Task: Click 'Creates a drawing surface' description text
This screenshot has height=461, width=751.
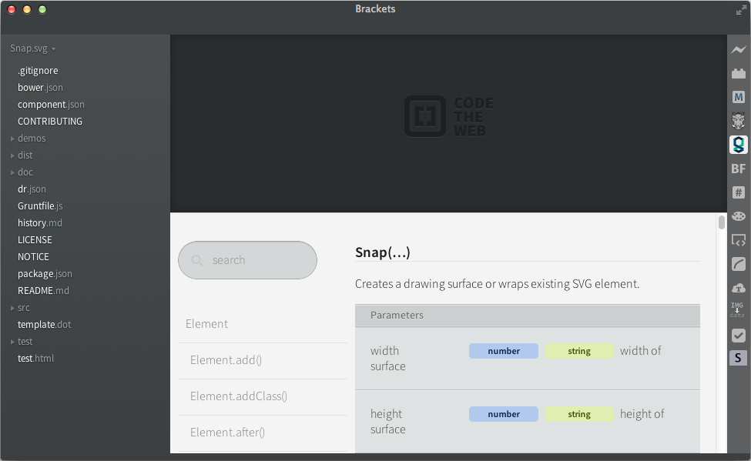Action: coord(497,284)
